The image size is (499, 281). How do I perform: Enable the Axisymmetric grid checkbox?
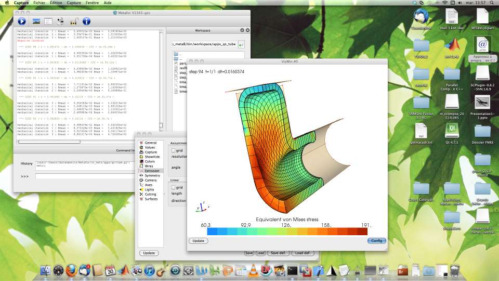click(174, 150)
